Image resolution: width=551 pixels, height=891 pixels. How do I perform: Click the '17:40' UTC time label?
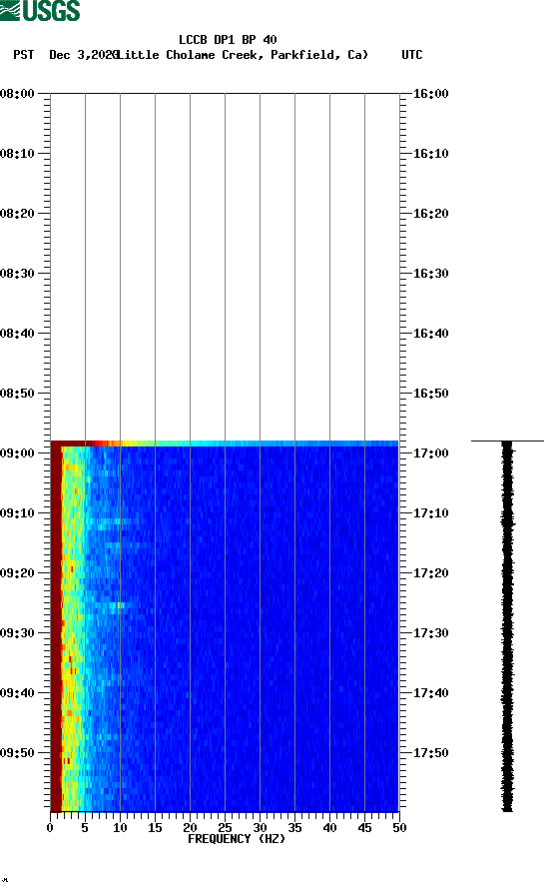pos(431,693)
